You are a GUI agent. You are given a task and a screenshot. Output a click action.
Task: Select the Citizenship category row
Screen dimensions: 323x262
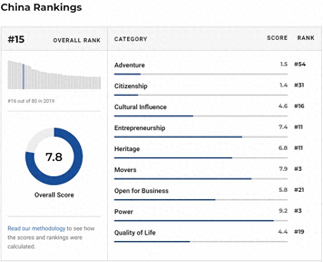tap(131, 86)
